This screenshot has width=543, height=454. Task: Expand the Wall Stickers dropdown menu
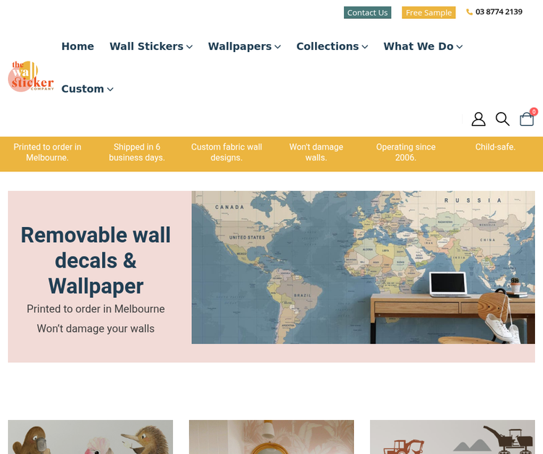(x=151, y=46)
